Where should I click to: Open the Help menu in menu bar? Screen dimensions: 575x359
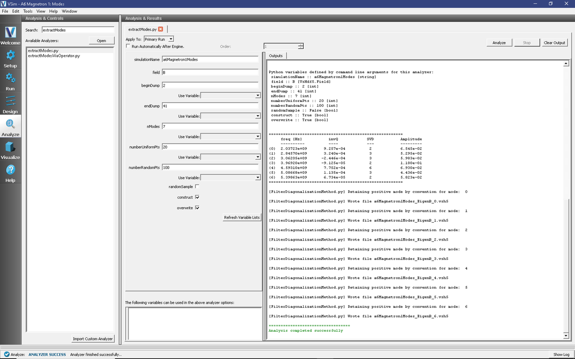[53, 11]
